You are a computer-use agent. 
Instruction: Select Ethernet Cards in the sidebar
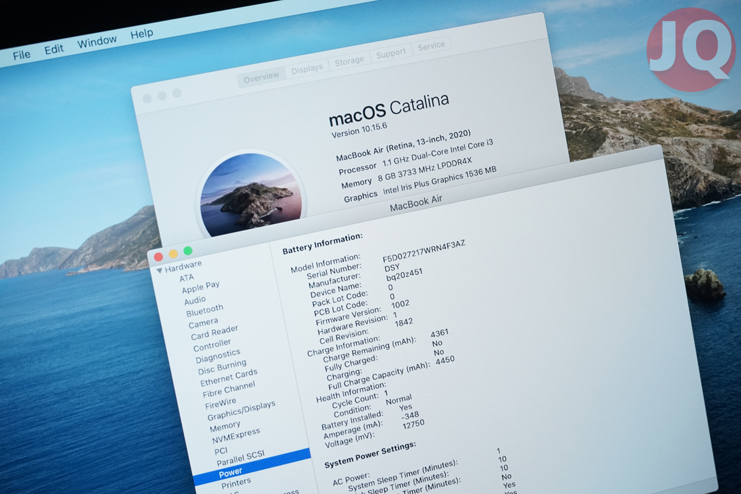(228, 378)
